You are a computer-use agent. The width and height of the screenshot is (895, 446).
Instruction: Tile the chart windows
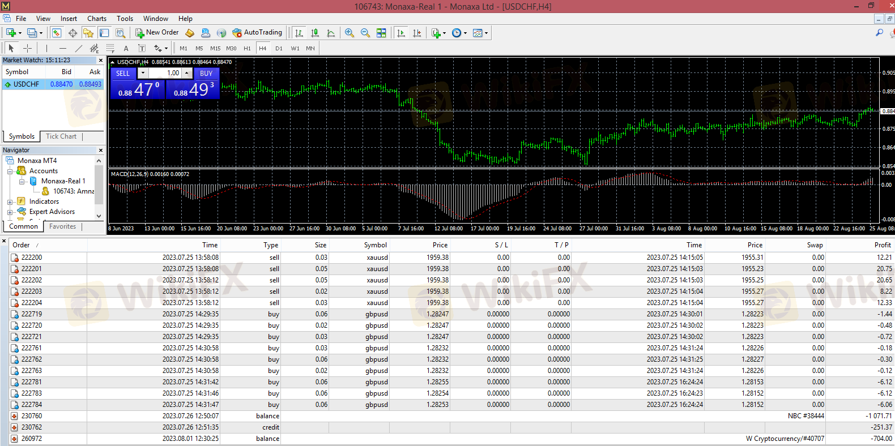coord(381,33)
